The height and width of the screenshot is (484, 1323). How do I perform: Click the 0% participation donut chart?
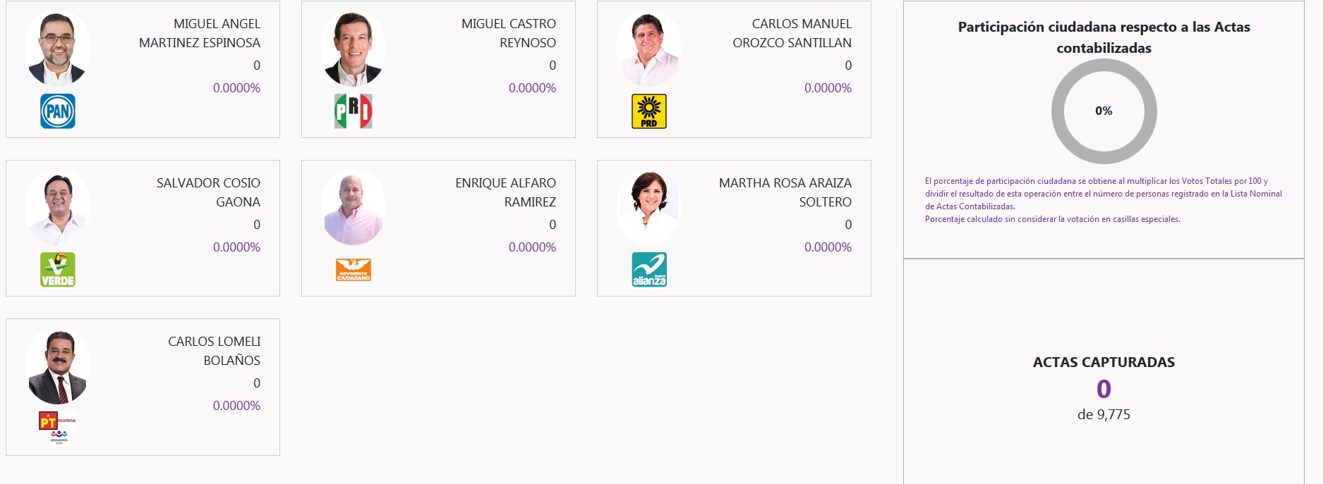click(1104, 111)
